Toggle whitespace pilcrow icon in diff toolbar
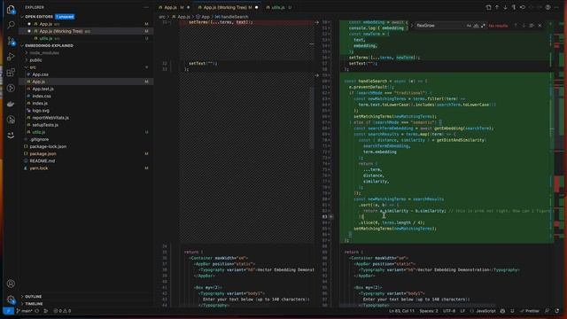Viewport: 567px width, 319px height. point(514,7)
